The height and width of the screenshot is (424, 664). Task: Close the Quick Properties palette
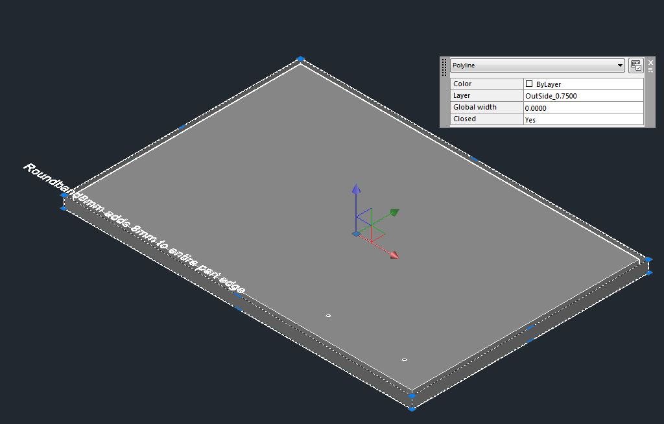pyautogui.click(x=650, y=62)
